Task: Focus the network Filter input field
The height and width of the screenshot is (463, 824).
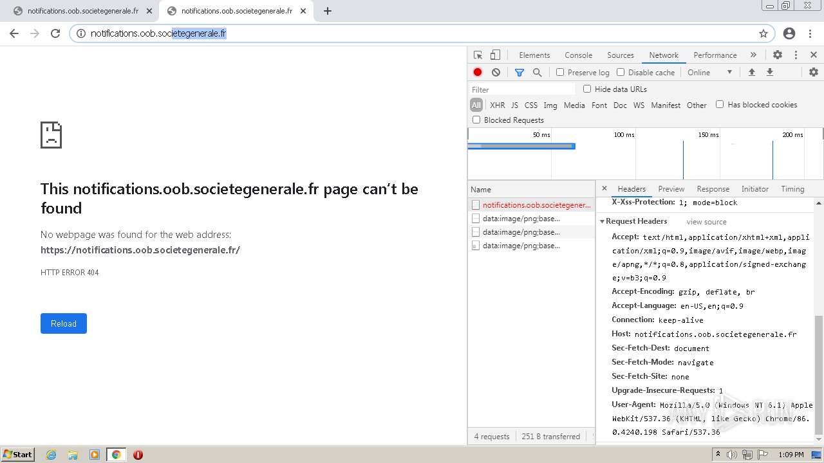Action: [x=522, y=89]
